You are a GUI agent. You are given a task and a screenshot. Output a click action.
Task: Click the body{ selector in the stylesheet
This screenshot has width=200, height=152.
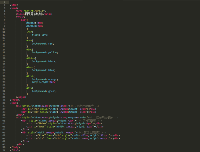pos(24,20)
